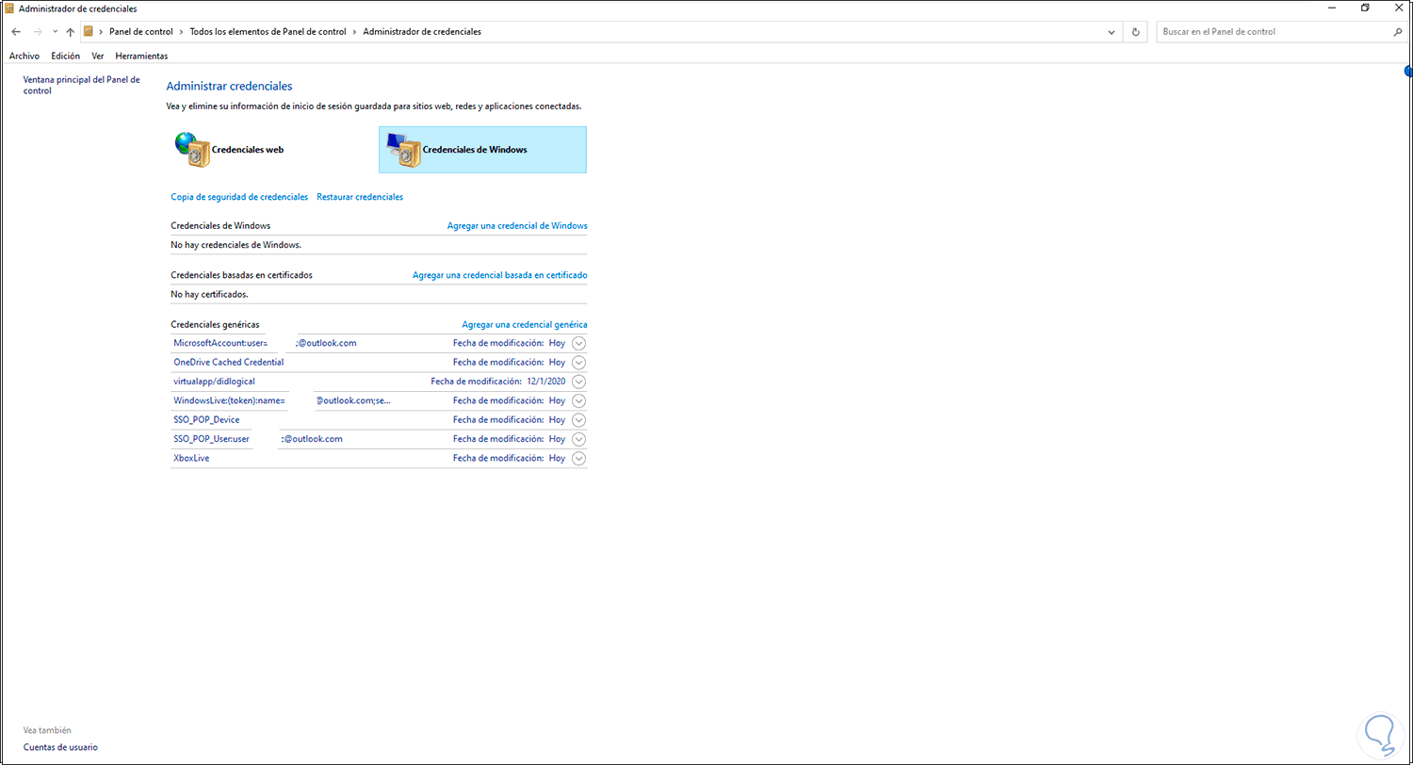The height and width of the screenshot is (765, 1413).
Task: Click the breadcrumb chevron after Panel de control
Action: (182, 31)
